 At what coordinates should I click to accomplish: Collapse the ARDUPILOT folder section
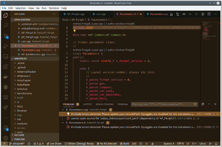[x=35, y=58]
